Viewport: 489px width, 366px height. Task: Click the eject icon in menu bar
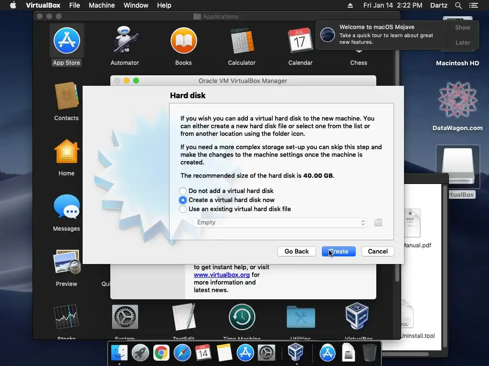(x=350, y=5)
